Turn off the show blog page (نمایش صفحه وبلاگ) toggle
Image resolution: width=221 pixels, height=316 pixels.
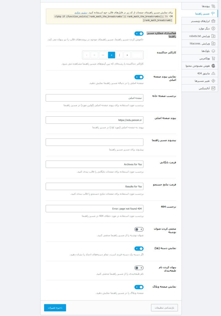pyautogui.click(x=139, y=287)
